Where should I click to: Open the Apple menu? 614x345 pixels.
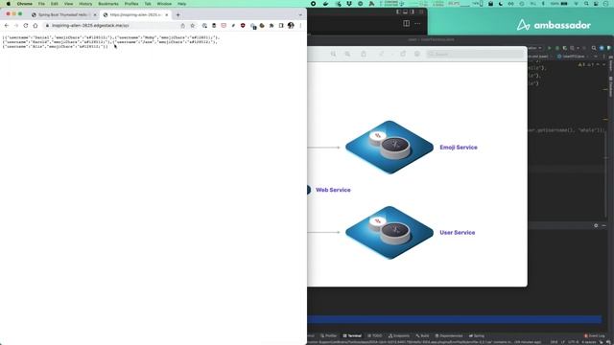9,4
